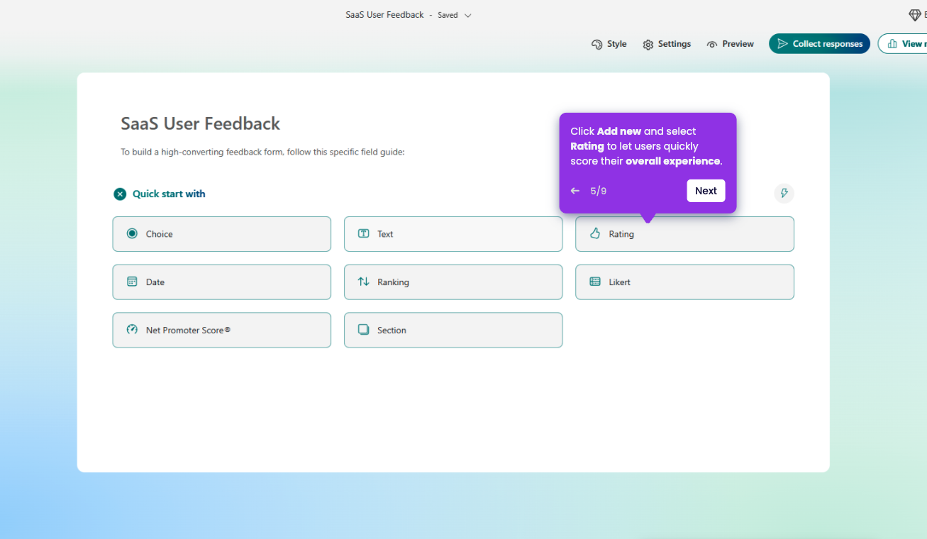Edit the SaaS User Feedback form heading

click(201, 123)
